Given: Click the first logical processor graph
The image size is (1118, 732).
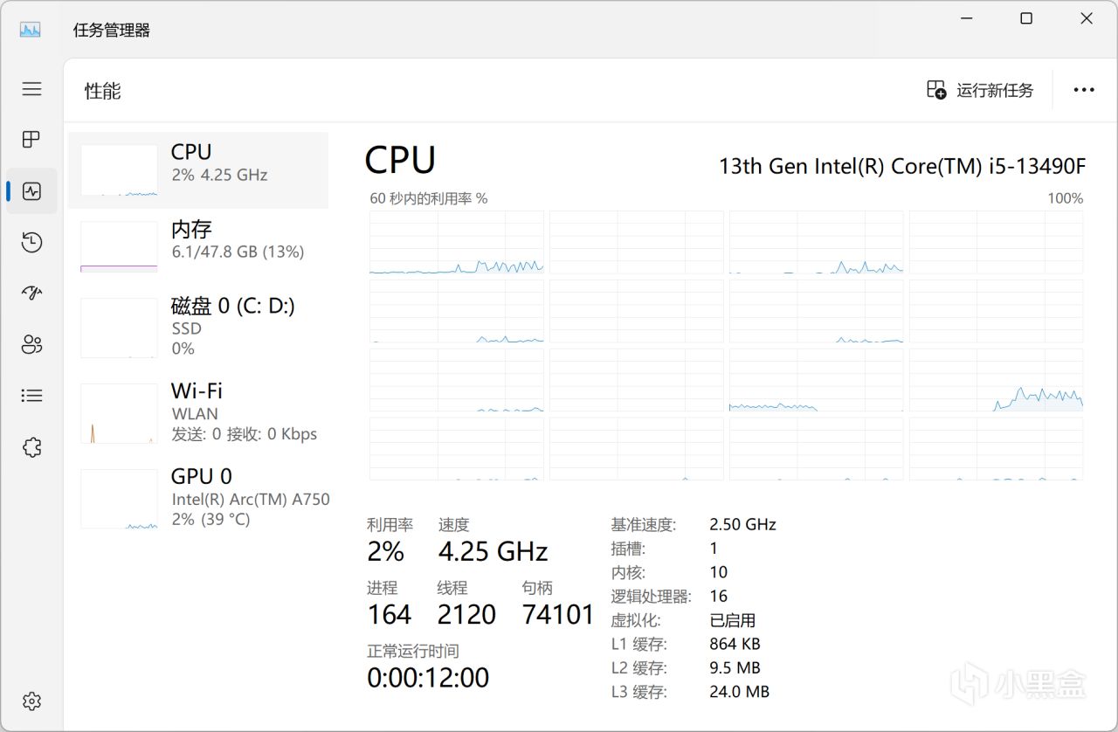Looking at the screenshot, I should pos(457,242).
